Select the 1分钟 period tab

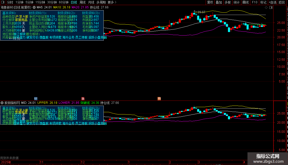[x=19, y=2]
